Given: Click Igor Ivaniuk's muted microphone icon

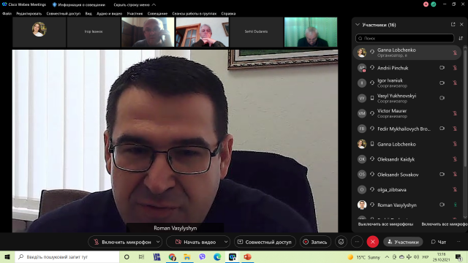Looking at the screenshot, I should click(x=455, y=83).
